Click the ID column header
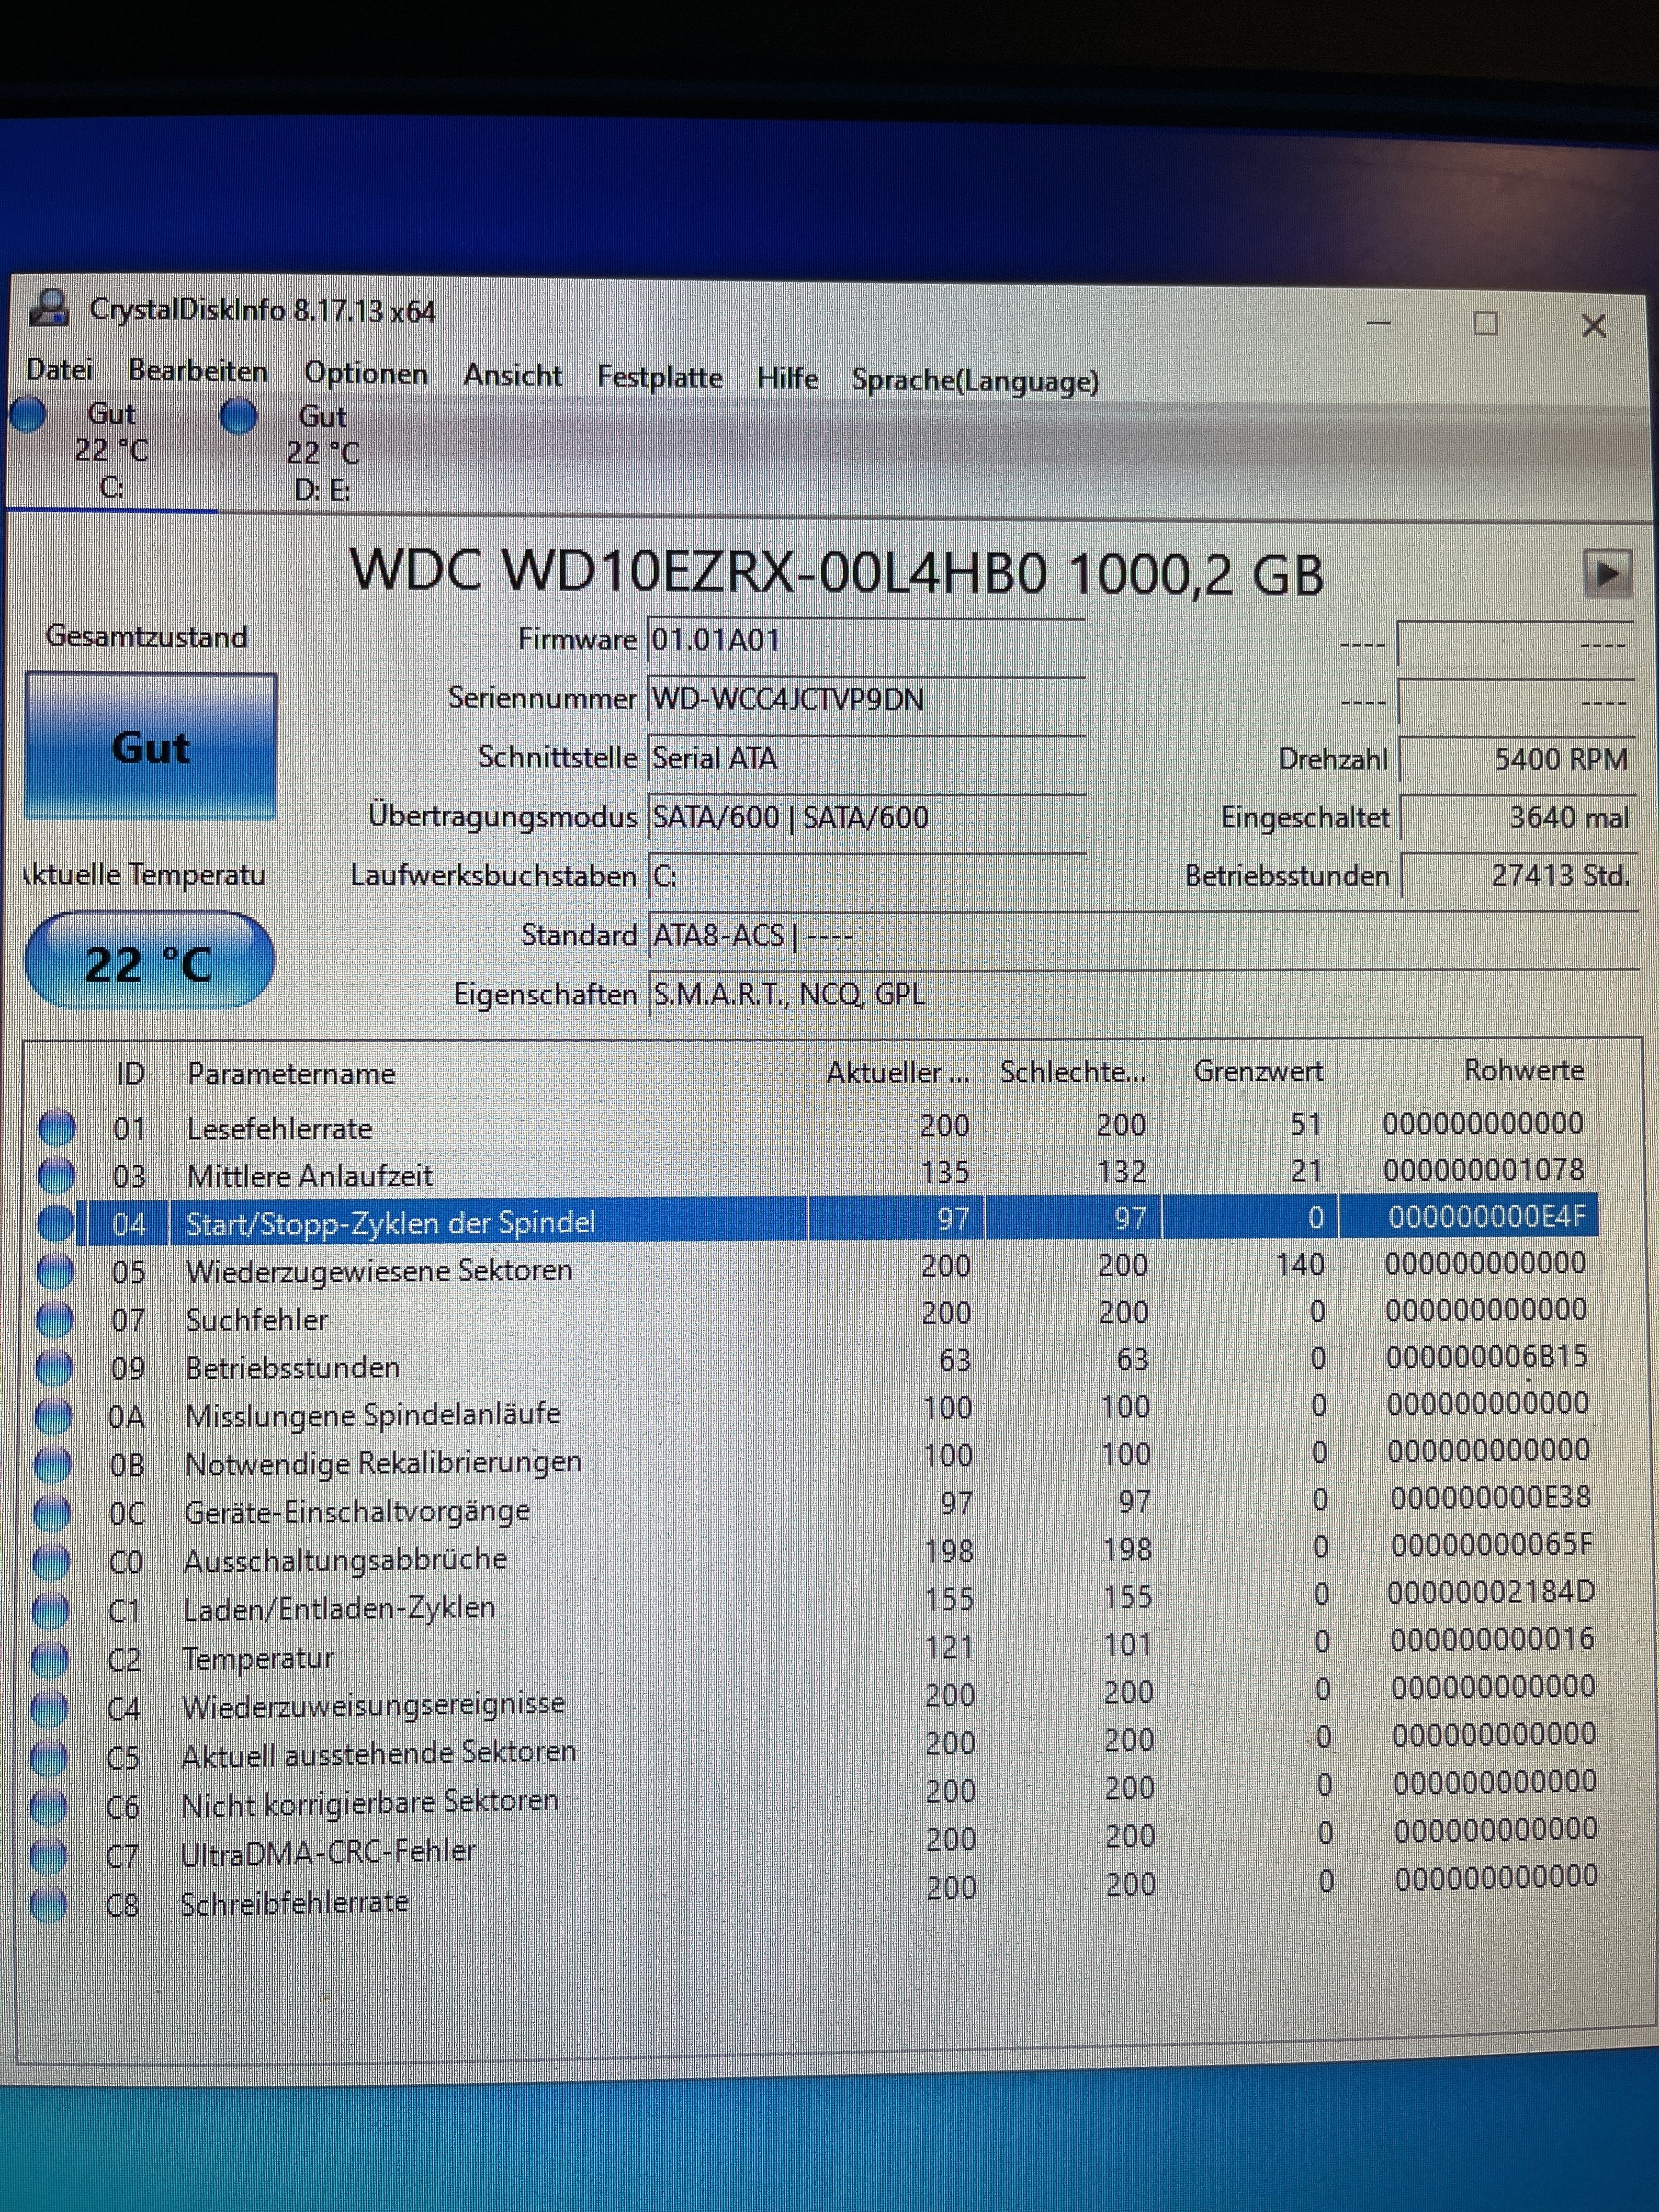 pyautogui.click(x=131, y=1074)
